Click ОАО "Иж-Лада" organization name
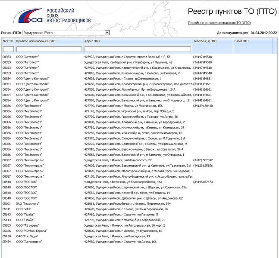The height and width of the screenshot is (258, 279). coord(27,236)
